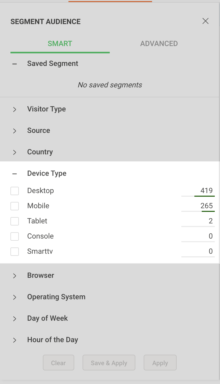Open the Operating System chevron
This screenshot has height=384, width=220.
15,297
